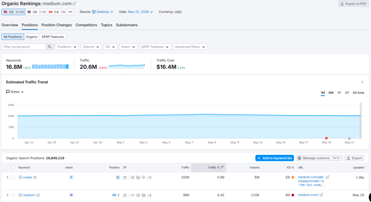Add keyword snake via its plus icon
The image size is (371, 202).
click(20, 177)
